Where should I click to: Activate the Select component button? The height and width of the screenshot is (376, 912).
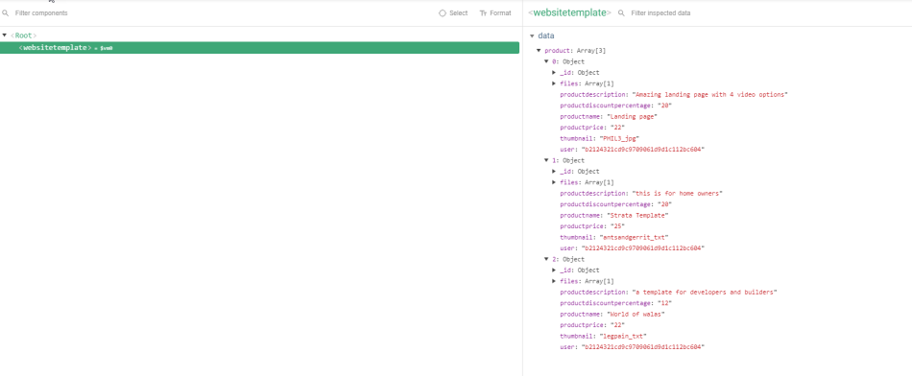[x=453, y=12]
